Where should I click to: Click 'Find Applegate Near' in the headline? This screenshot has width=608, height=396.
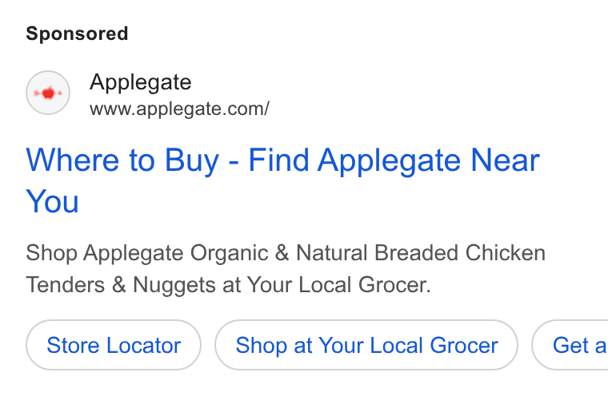pos(394,160)
